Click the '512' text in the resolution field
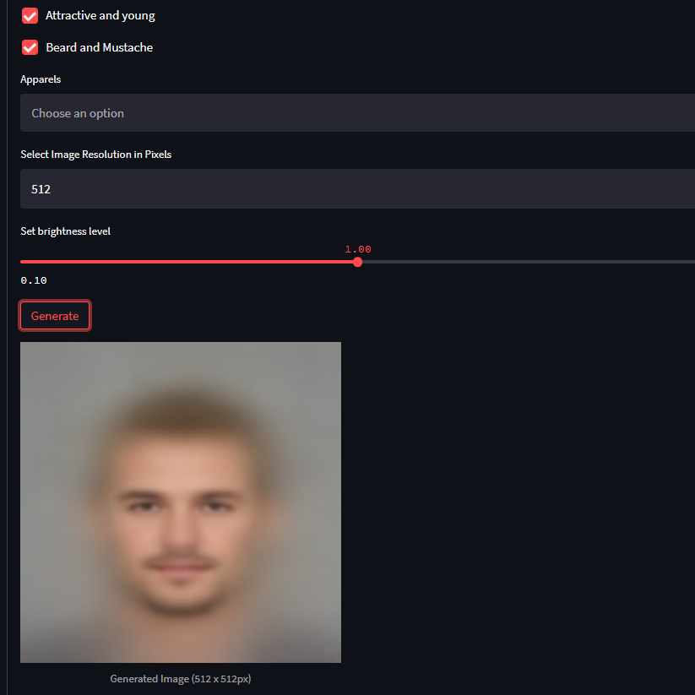695x695 pixels. coord(41,189)
